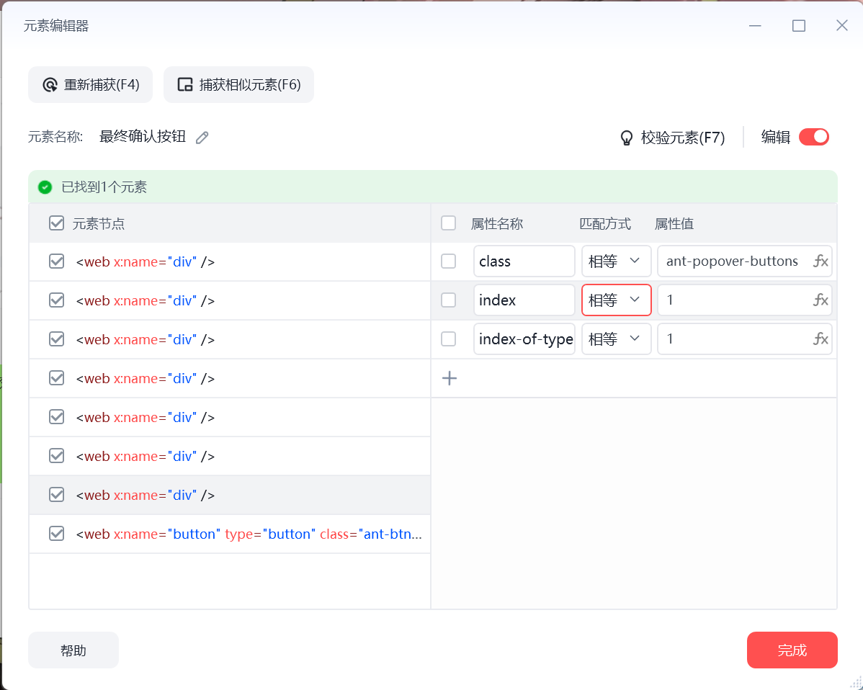Click the fx icon in index-of-type row

click(820, 339)
